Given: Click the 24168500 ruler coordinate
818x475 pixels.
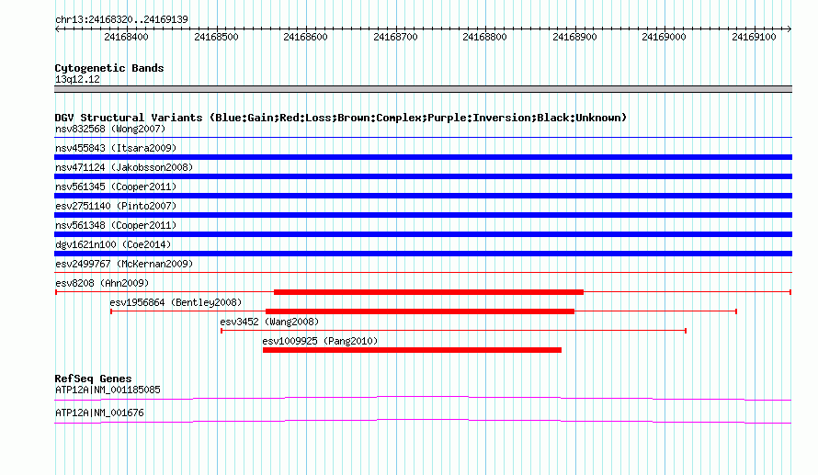Looking at the screenshot, I should coord(216,37).
